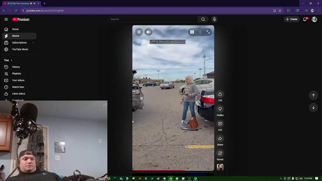Open Windows notification center icon
The width and height of the screenshot is (322, 181).
click(317, 178)
